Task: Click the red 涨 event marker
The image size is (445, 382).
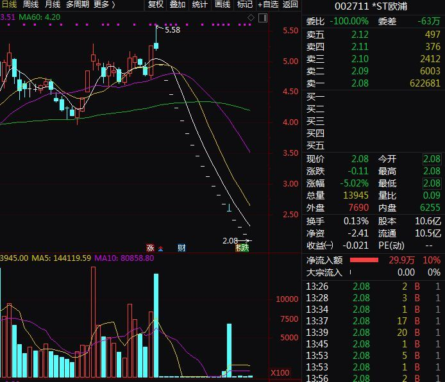Action: point(150,248)
